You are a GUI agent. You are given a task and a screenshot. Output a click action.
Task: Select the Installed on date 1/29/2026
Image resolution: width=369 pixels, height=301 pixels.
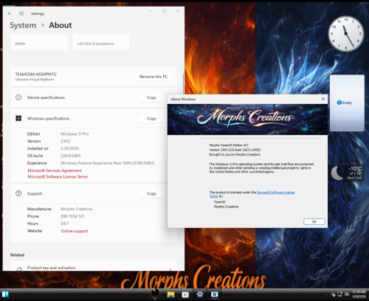(x=69, y=148)
